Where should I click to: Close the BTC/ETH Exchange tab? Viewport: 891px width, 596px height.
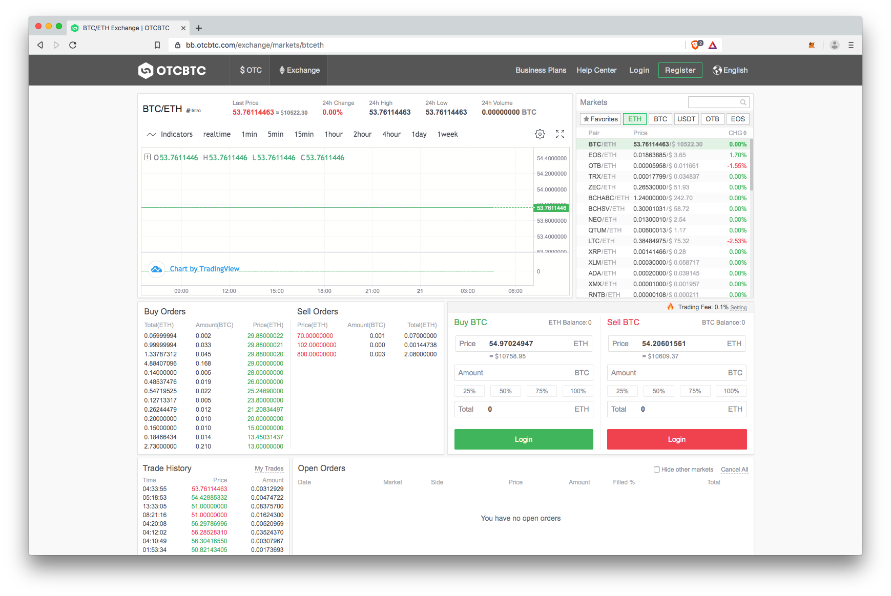[x=183, y=28]
